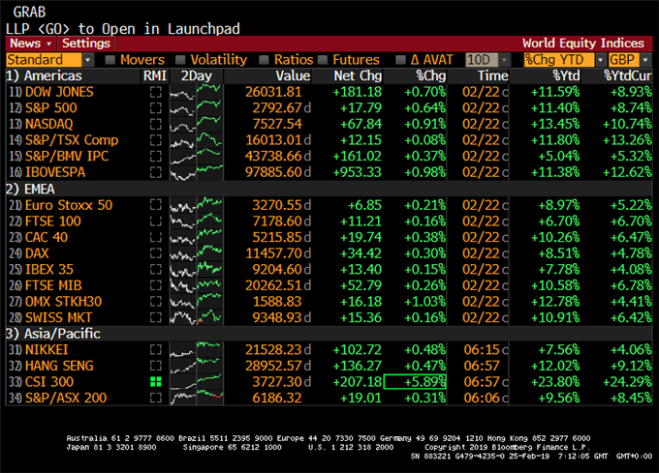The height and width of the screenshot is (473, 659).
Task: Open the HANG SENG index
Action: point(59,366)
